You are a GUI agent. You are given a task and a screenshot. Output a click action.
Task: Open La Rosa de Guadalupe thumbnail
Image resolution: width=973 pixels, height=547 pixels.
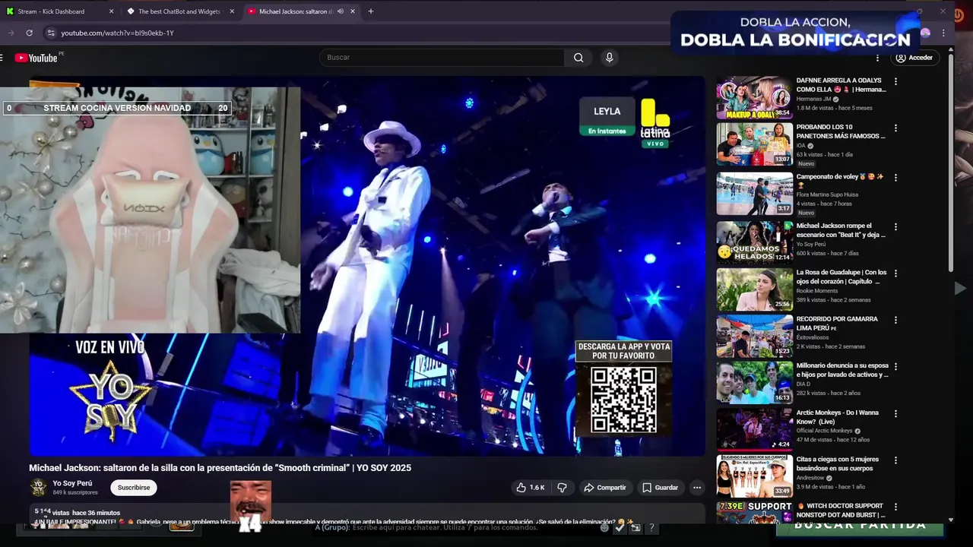pos(755,289)
